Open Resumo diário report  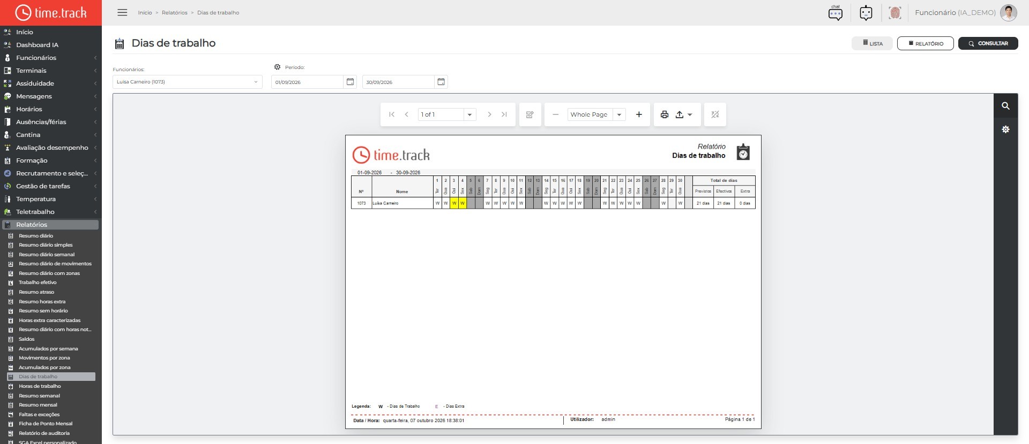35,236
